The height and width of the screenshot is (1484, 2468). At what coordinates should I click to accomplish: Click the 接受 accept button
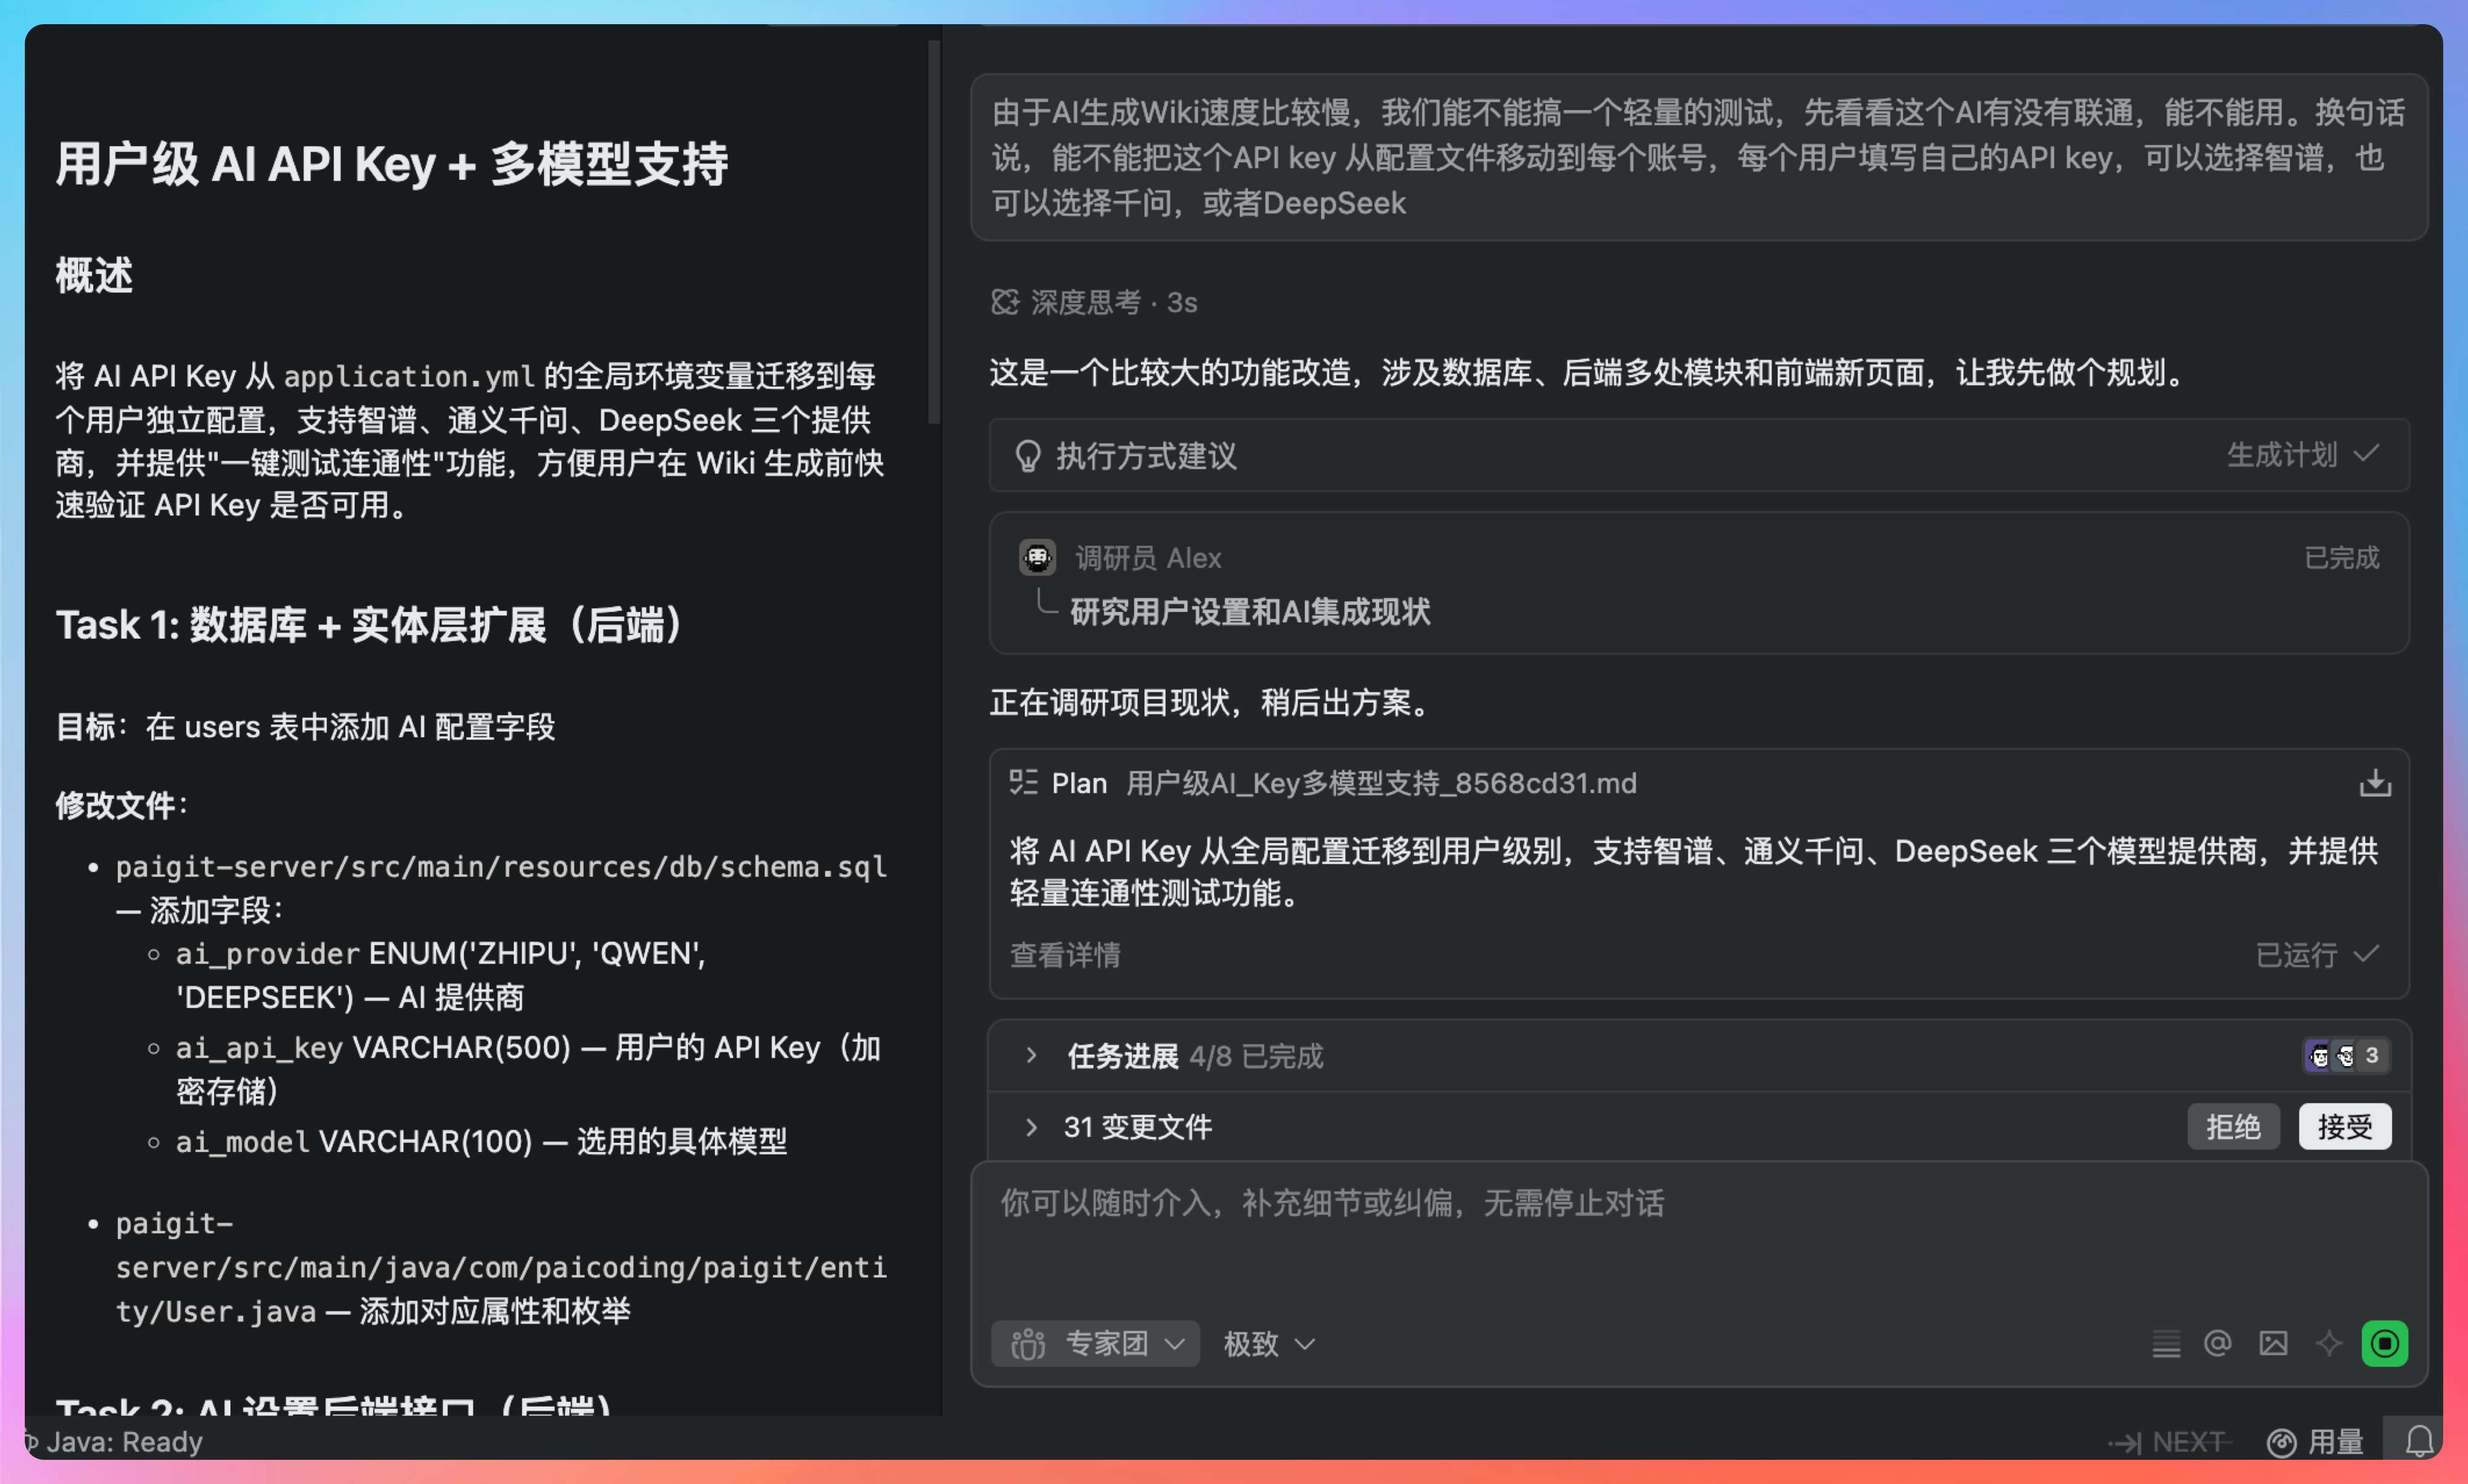[x=2344, y=1127]
